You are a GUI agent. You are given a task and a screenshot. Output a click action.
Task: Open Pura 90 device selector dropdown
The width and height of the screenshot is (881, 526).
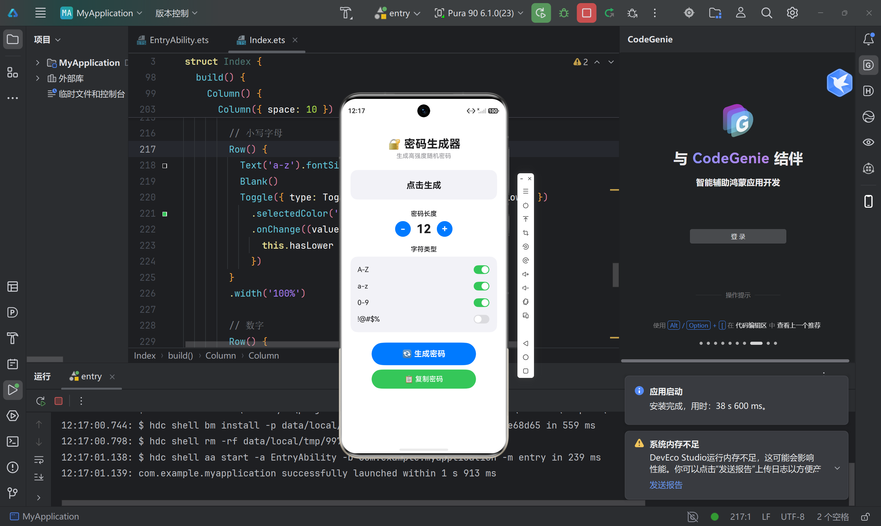pos(479,13)
